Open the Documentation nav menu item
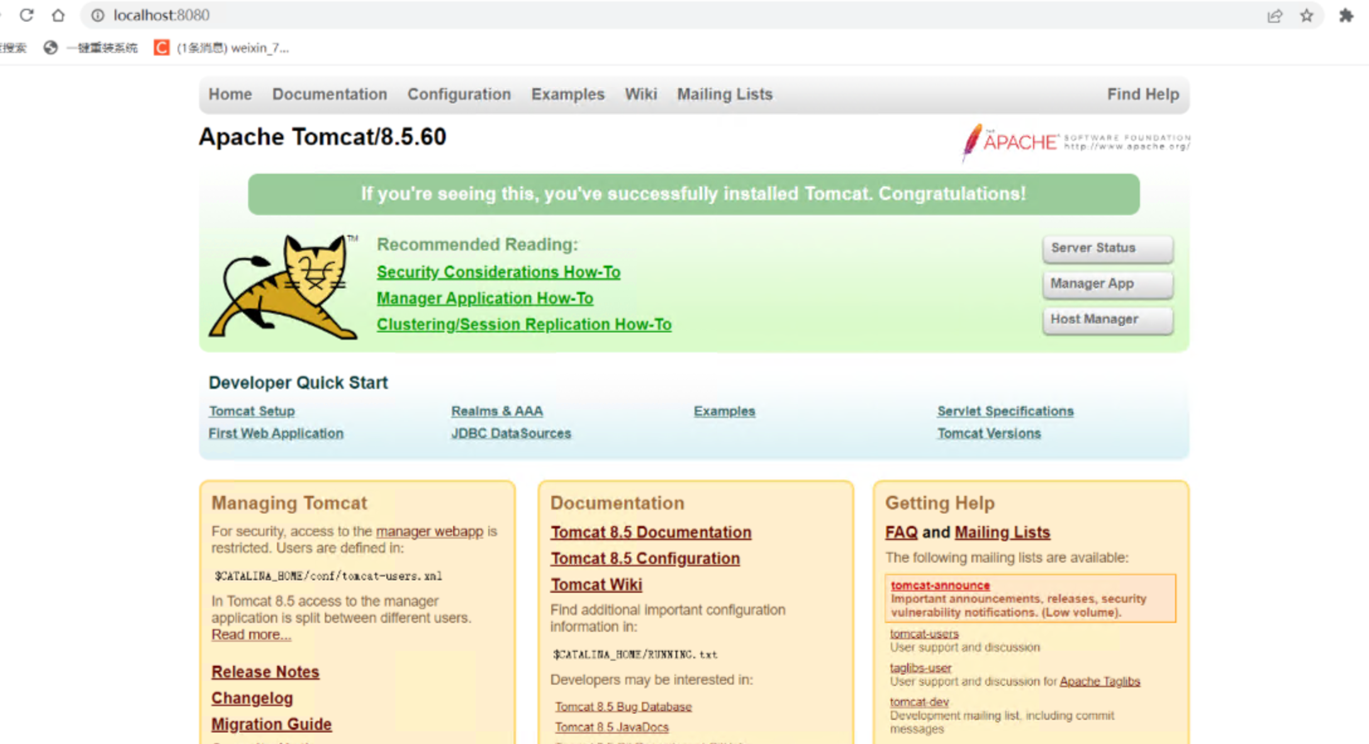Image resolution: width=1369 pixels, height=744 pixels. [329, 94]
